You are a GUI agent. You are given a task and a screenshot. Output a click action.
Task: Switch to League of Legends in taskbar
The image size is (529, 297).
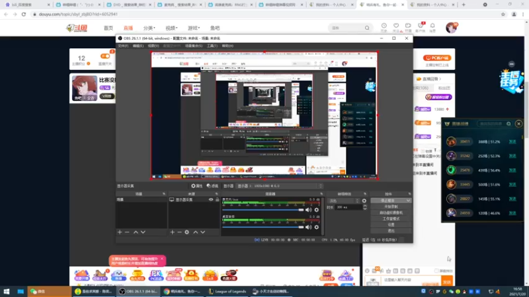pos(227,291)
